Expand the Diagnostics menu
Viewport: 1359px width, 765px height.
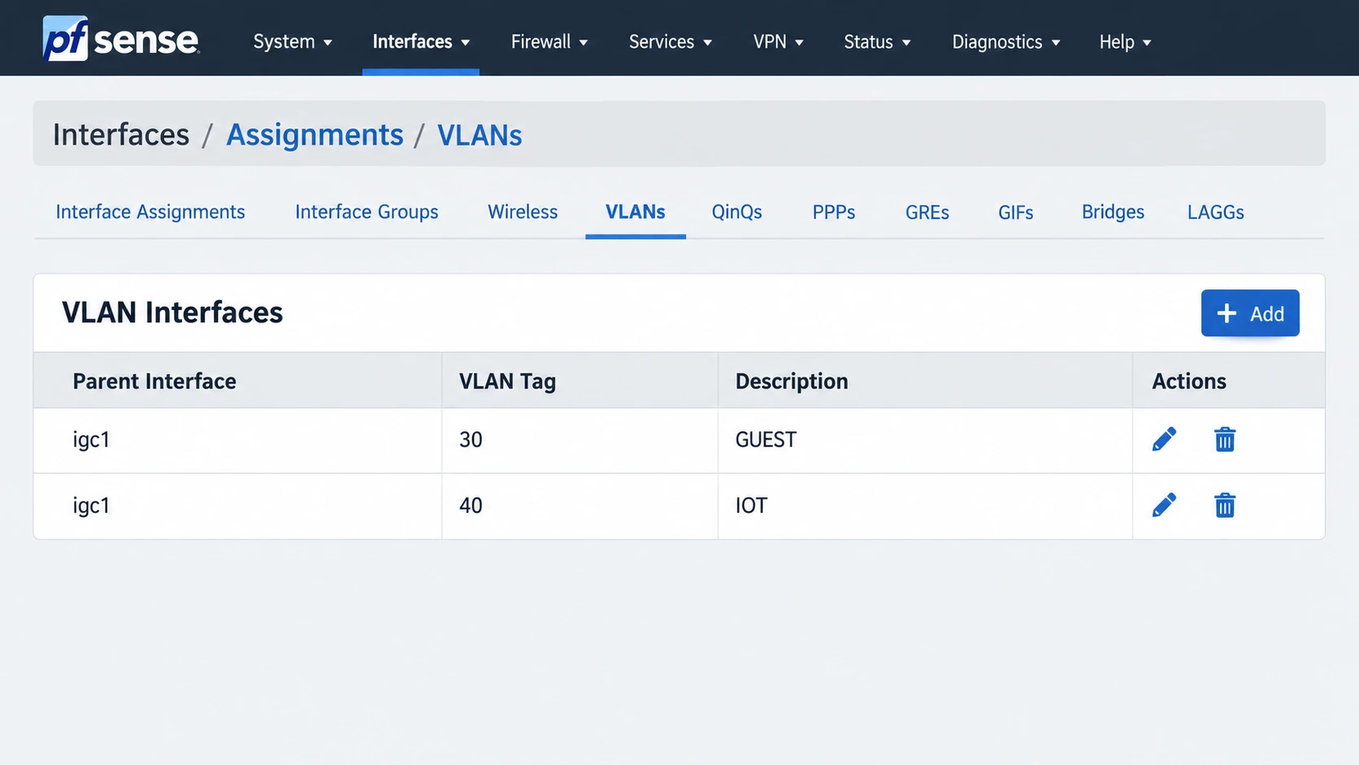click(1006, 41)
